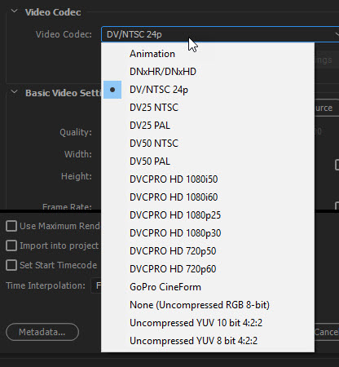
Task: Open Time Interpolation dropdown
Action: [96, 285]
